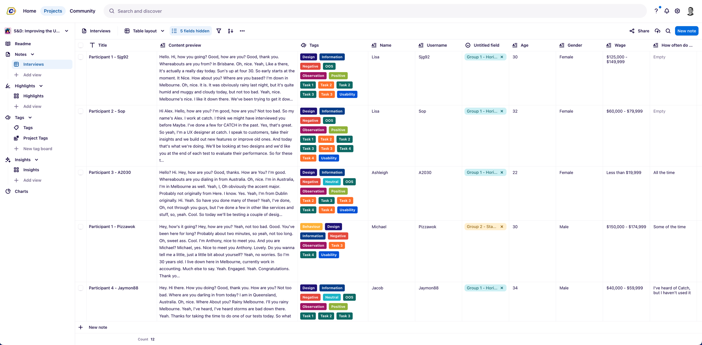This screenshot has width=702, height=345.
Task: Click the Highlights grid view icon
Action: pyautogui.click(x=16, y=96)
